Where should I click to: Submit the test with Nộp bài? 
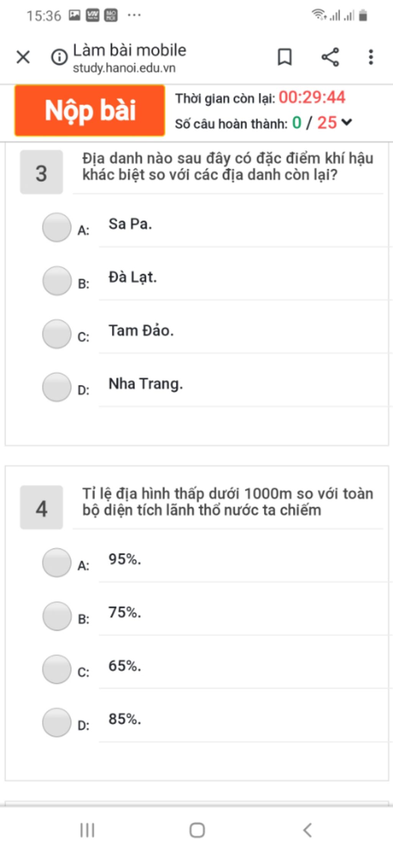(x=90, y=111)
